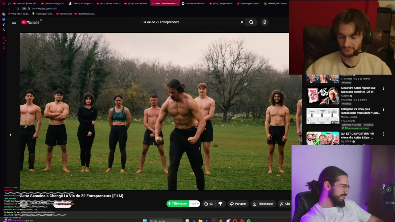Open options menu for QUI EST L'IMPOSTEUR video
Screen dimensions: 395x222
point(383,134)
